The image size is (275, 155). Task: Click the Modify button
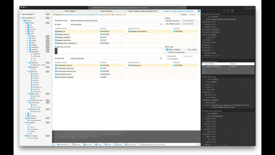coord(192,15)
